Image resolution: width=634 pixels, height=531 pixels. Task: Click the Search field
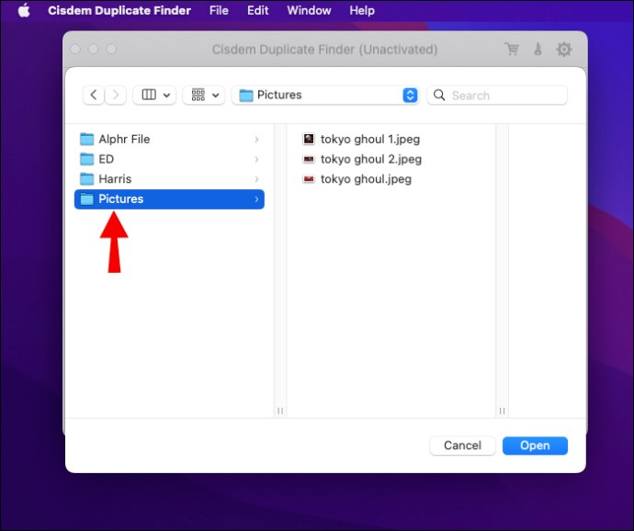point(497,96)
